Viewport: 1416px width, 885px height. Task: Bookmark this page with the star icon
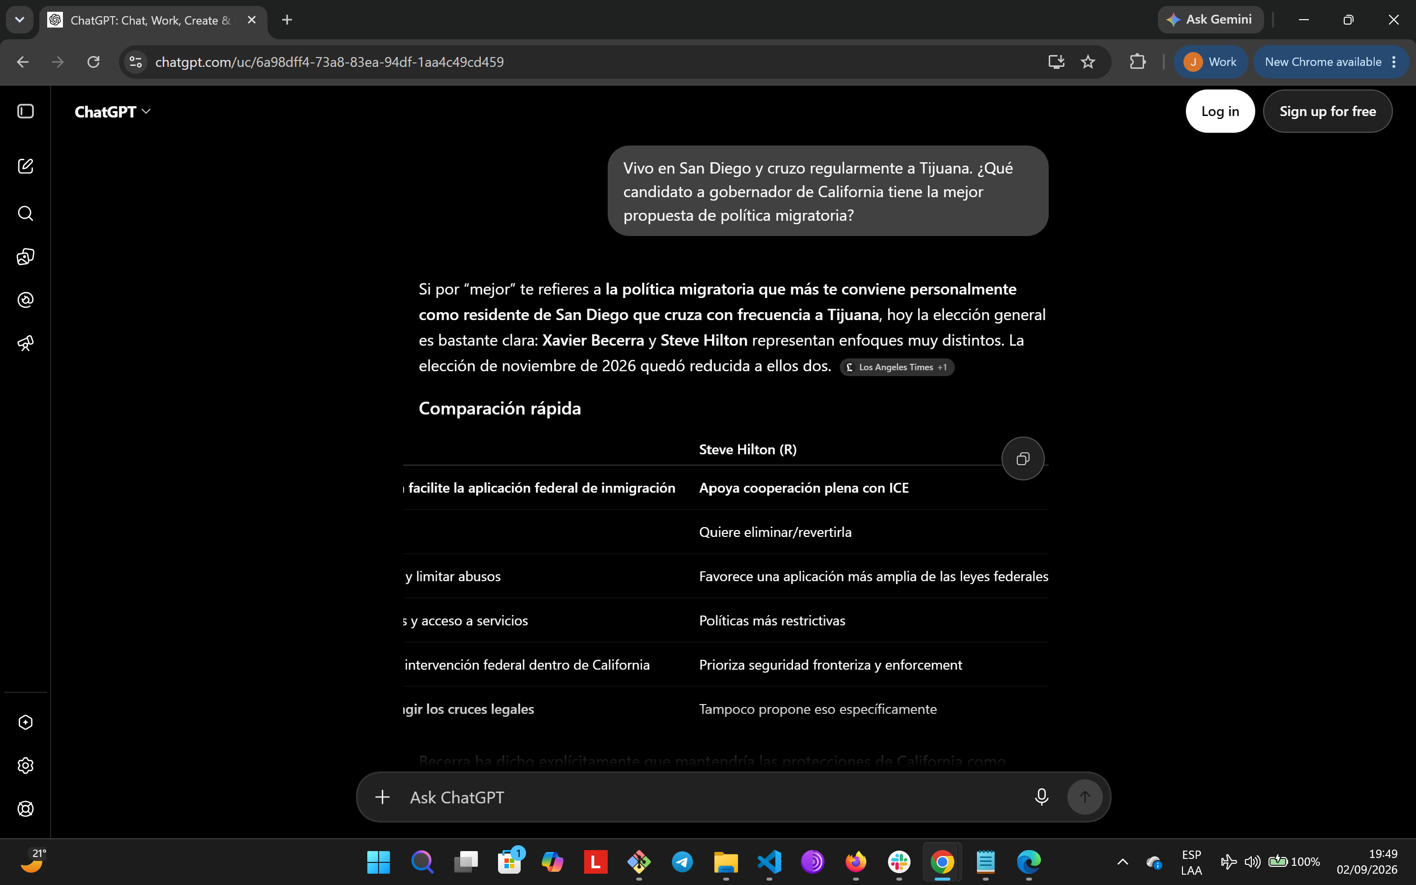point(1088,62)
